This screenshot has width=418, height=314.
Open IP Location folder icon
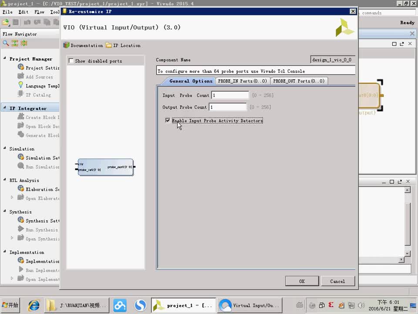click(x=108, y=45)
